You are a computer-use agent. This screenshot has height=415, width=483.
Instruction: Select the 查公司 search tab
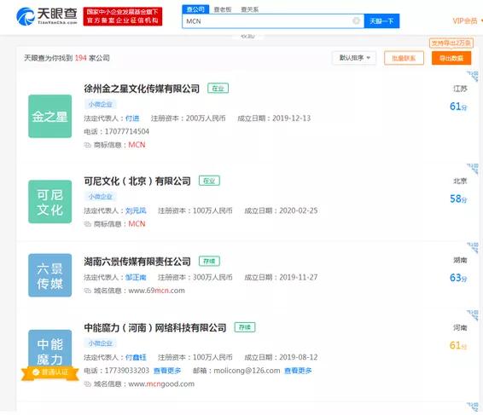(195, 9)
